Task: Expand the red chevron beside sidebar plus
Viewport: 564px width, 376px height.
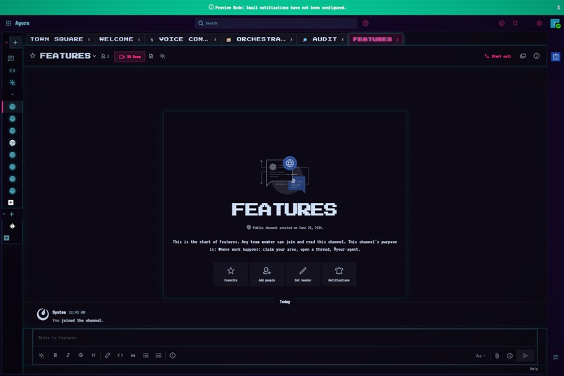Action: pyautogui.click(x=6, y=43)
